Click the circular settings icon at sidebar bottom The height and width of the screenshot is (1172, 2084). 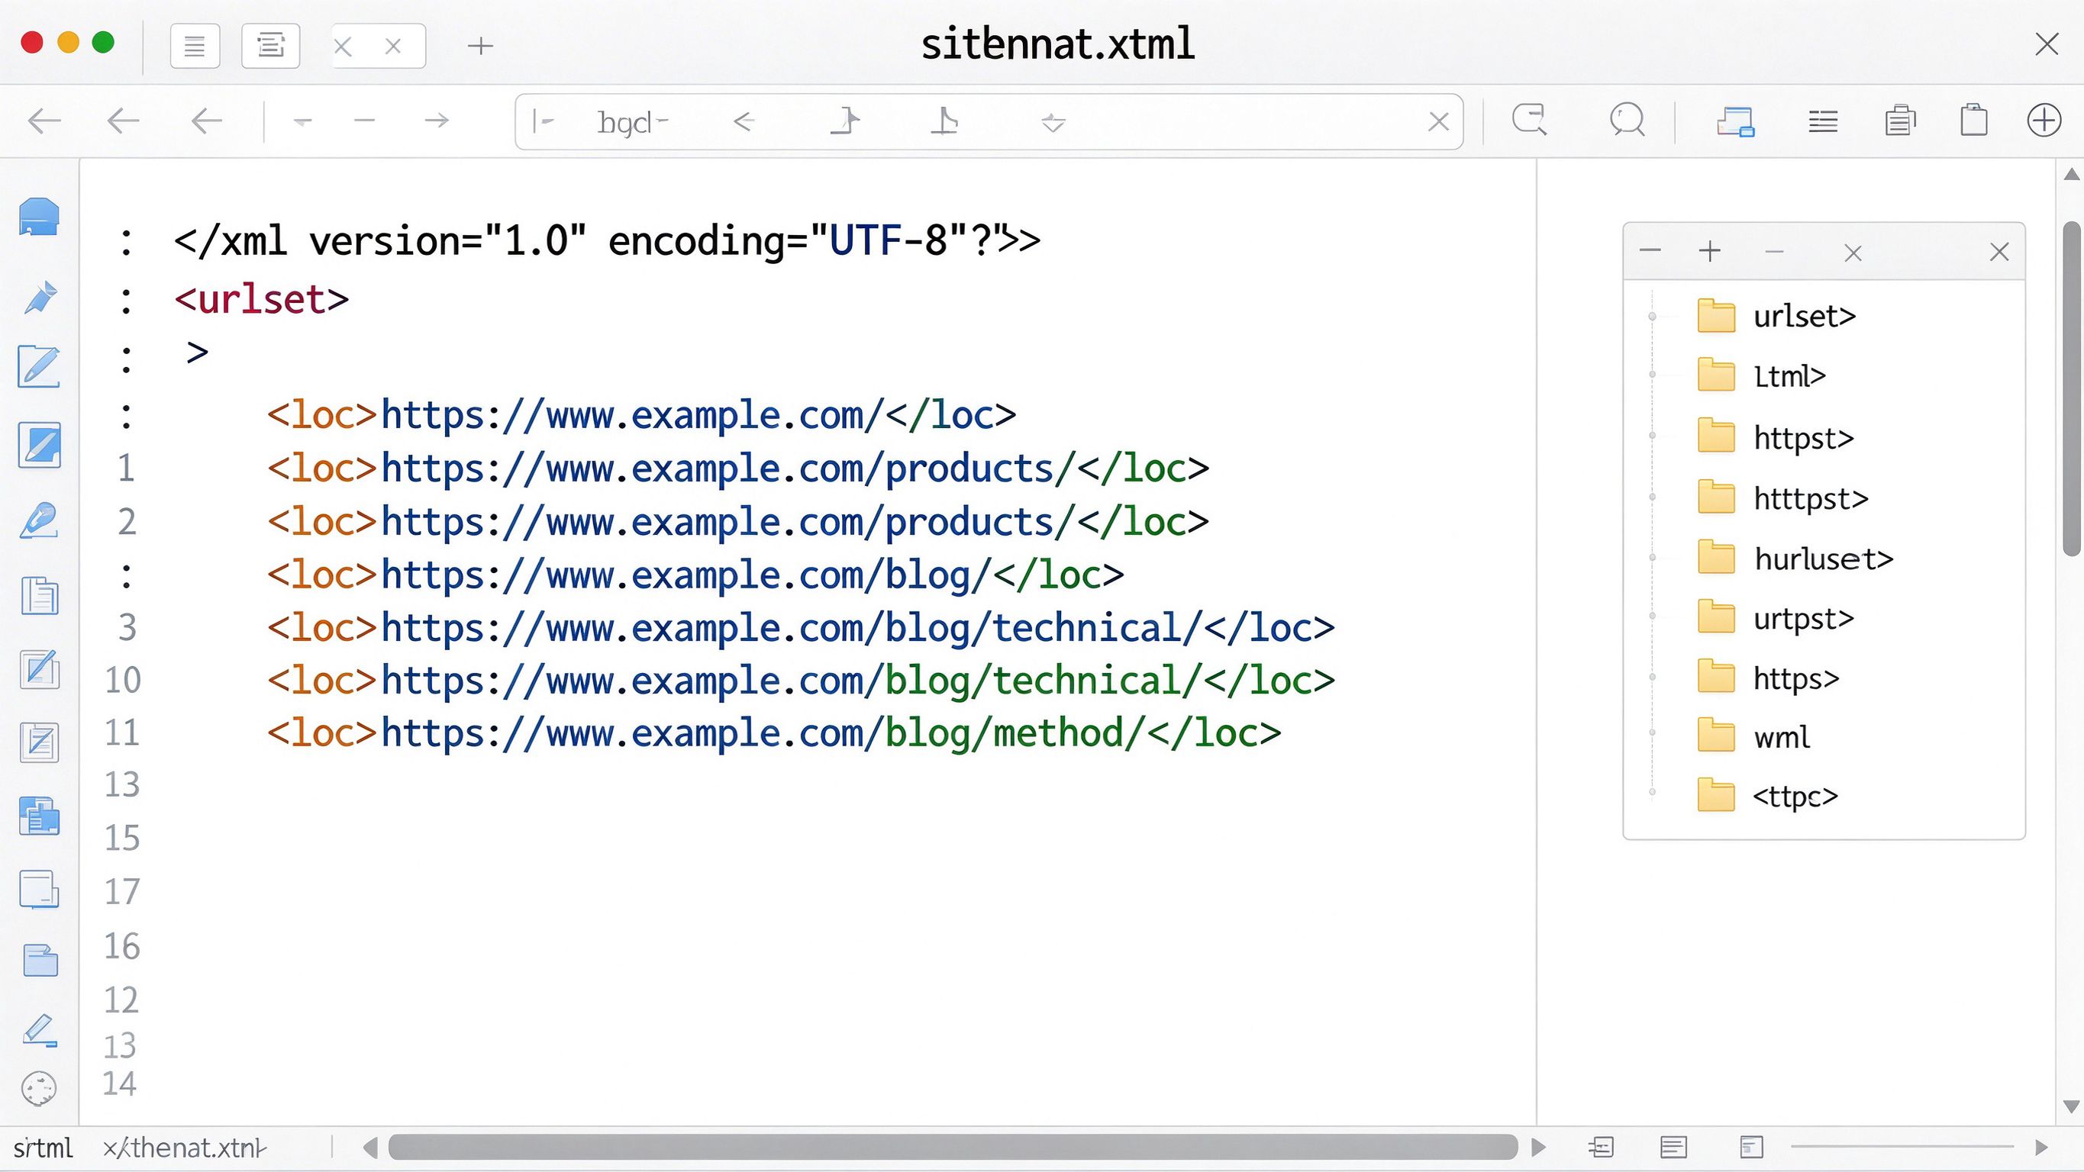click(x=39, y=1089)
